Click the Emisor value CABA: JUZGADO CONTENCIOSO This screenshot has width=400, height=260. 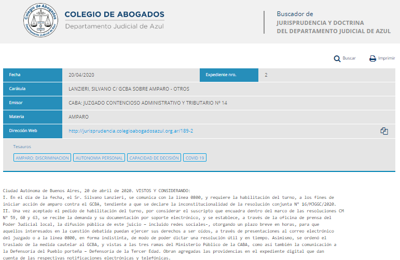click(x=148, y=103)
